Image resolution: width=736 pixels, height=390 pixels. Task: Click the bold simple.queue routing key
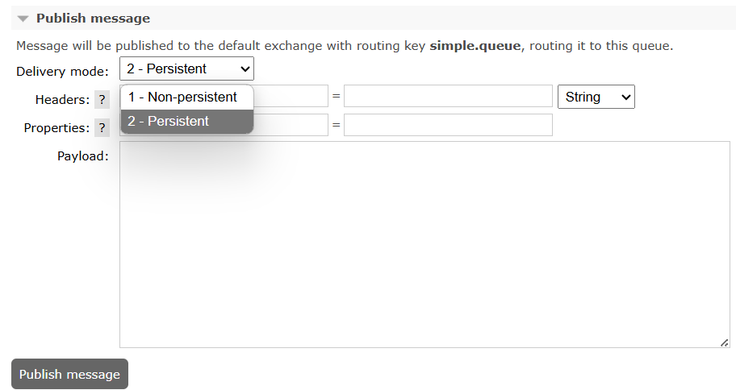475,46
